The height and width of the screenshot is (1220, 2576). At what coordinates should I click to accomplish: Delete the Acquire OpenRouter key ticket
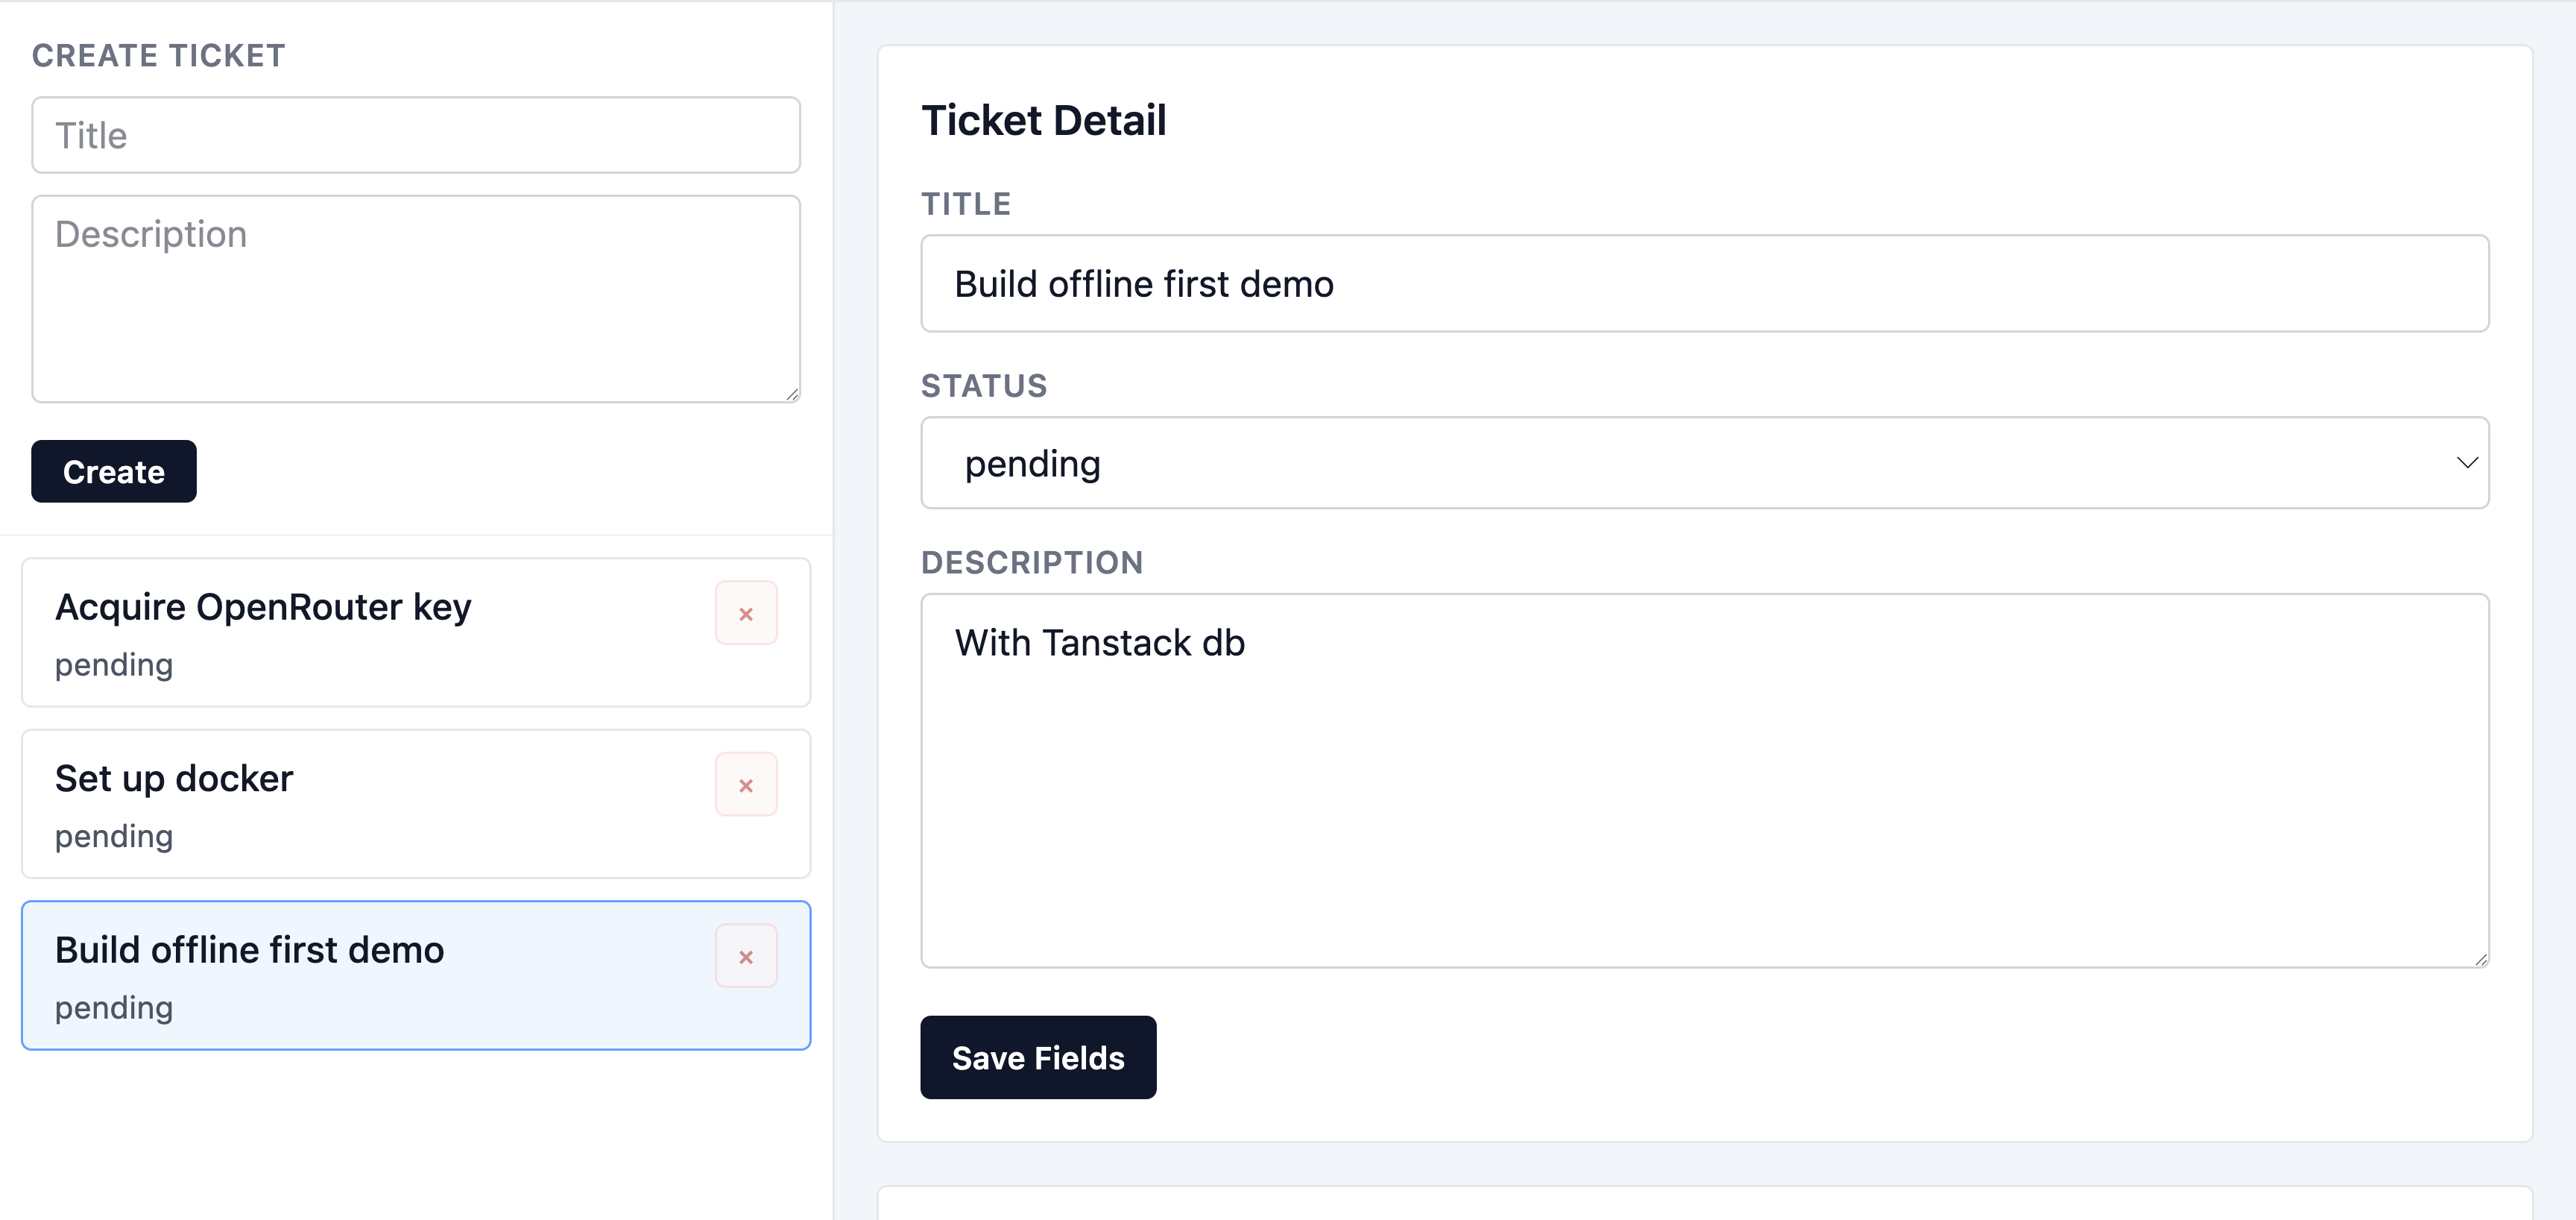(x=745, y=614)
